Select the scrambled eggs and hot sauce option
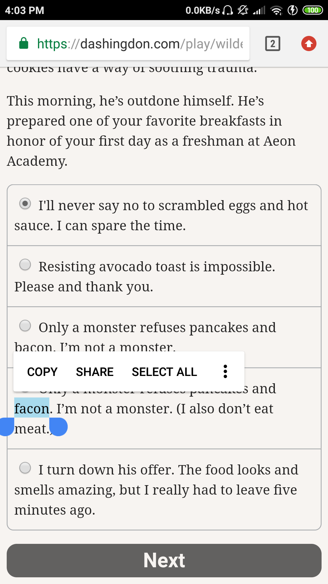Screen dimensions: 328x584 [x=25, y=203]
